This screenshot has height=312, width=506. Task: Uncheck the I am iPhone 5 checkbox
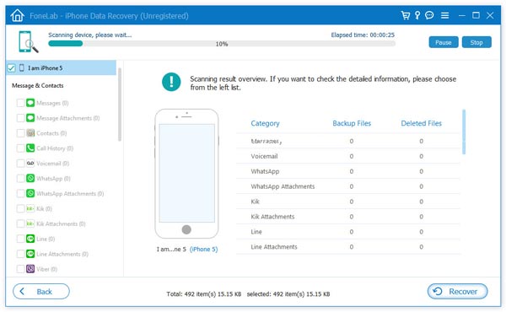11,68
